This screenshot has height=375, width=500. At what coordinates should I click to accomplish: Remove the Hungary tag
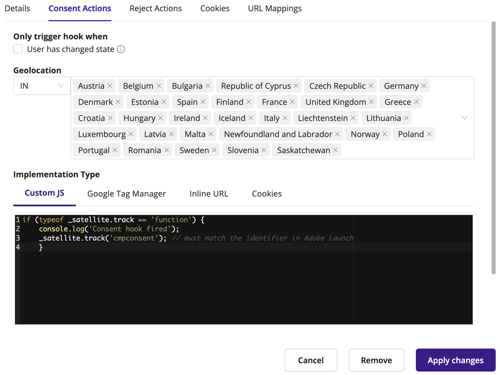[161, 118]
